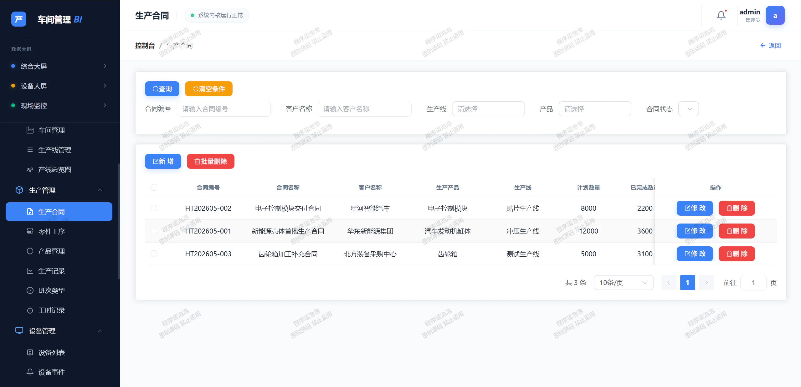Expand the 设备大屏 submenu arrow
This screenshot has width=801, height=387.
coord(105,86)
